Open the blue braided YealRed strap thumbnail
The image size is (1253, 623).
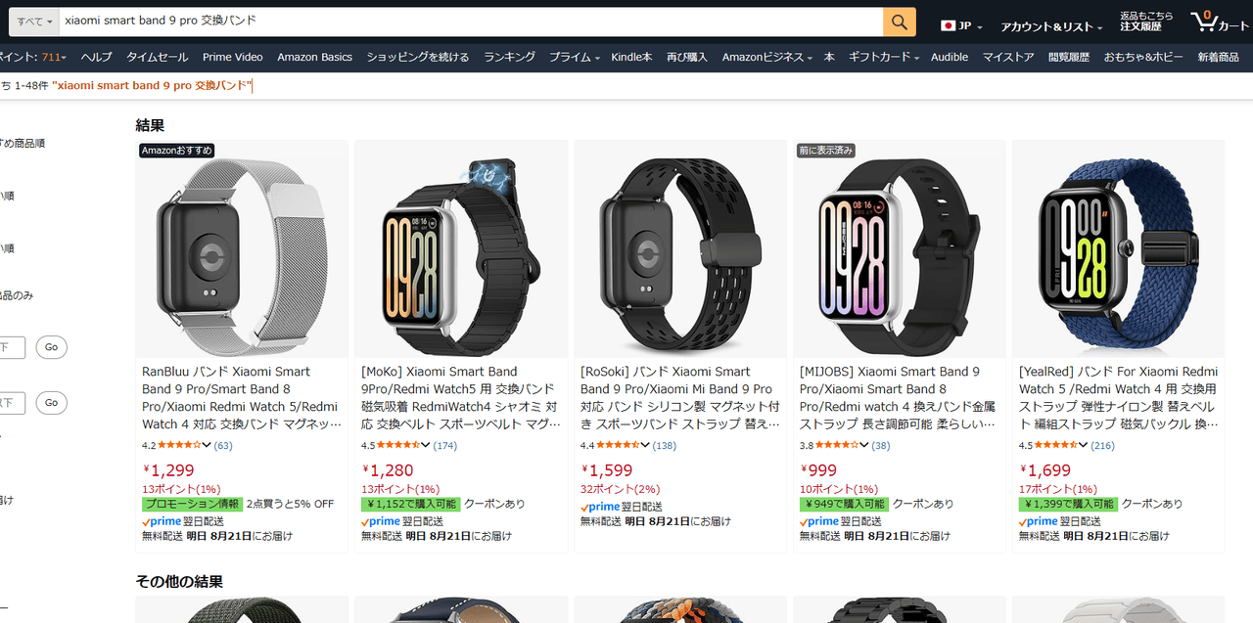pos(1118,249)
